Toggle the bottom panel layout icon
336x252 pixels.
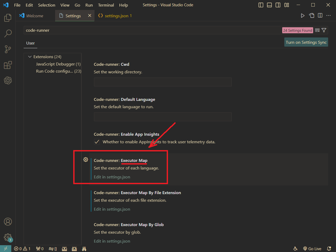269,5
